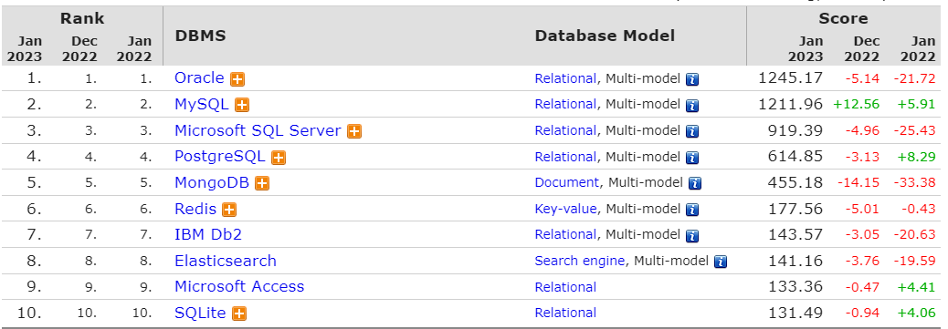Click the DBMS column header

200,36
